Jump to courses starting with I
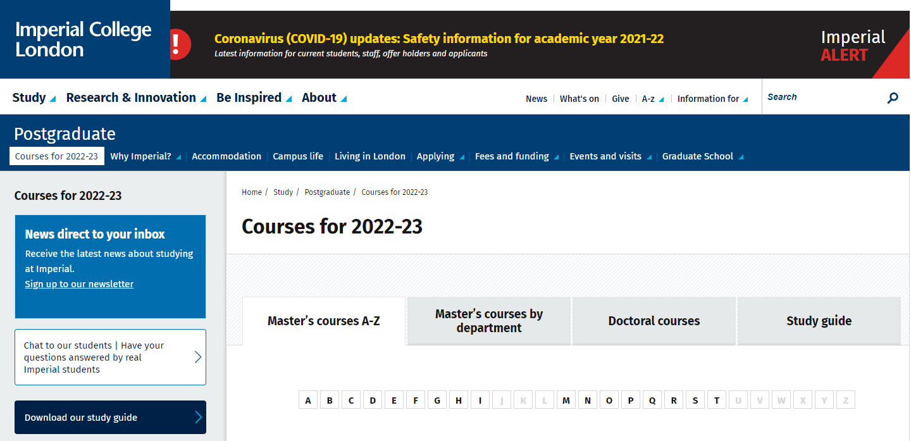 point(480,400)
